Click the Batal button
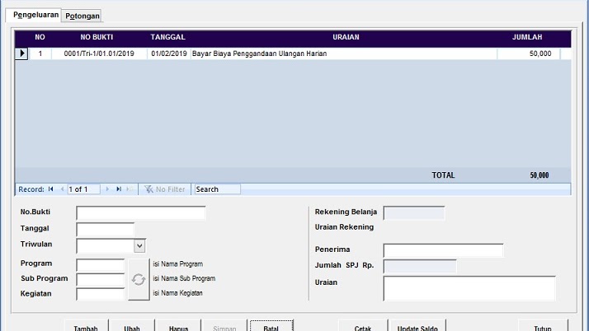The image size is (589, 331). [271, 326]
